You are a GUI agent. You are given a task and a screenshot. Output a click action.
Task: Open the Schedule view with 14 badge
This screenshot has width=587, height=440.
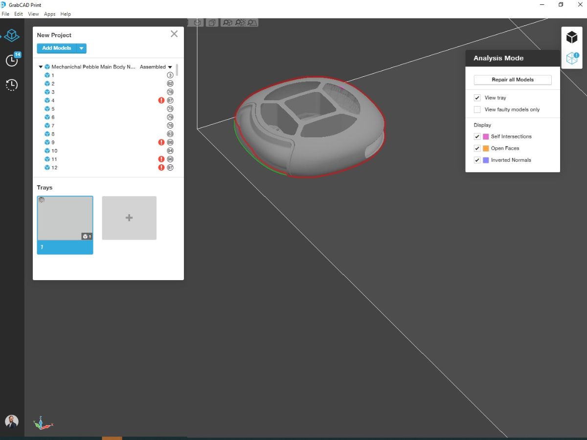click(12, 60)
